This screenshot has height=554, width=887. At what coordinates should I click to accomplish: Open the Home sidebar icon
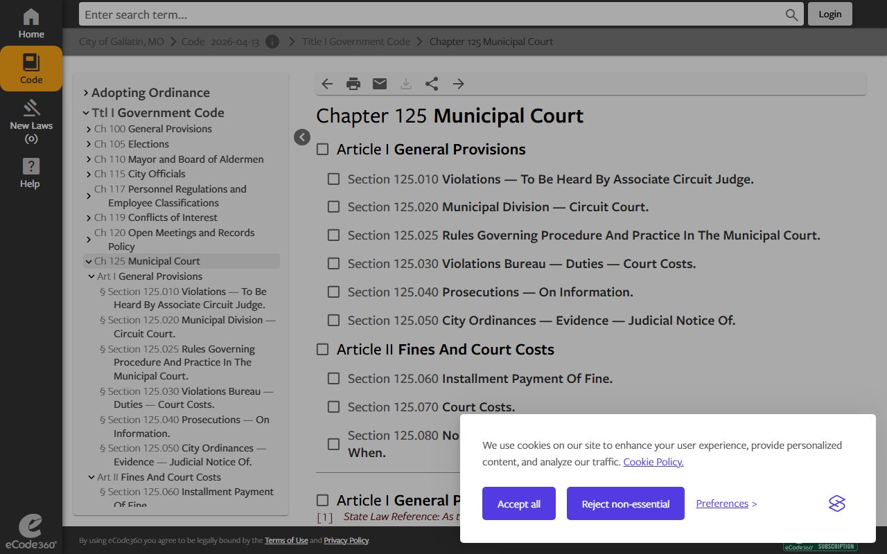pos(31,23)
